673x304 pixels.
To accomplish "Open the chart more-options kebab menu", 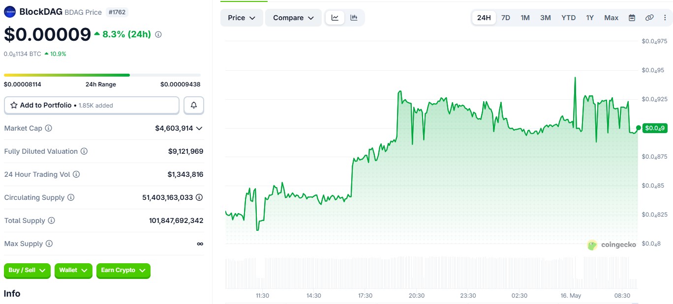I will (x=665, y=18).
